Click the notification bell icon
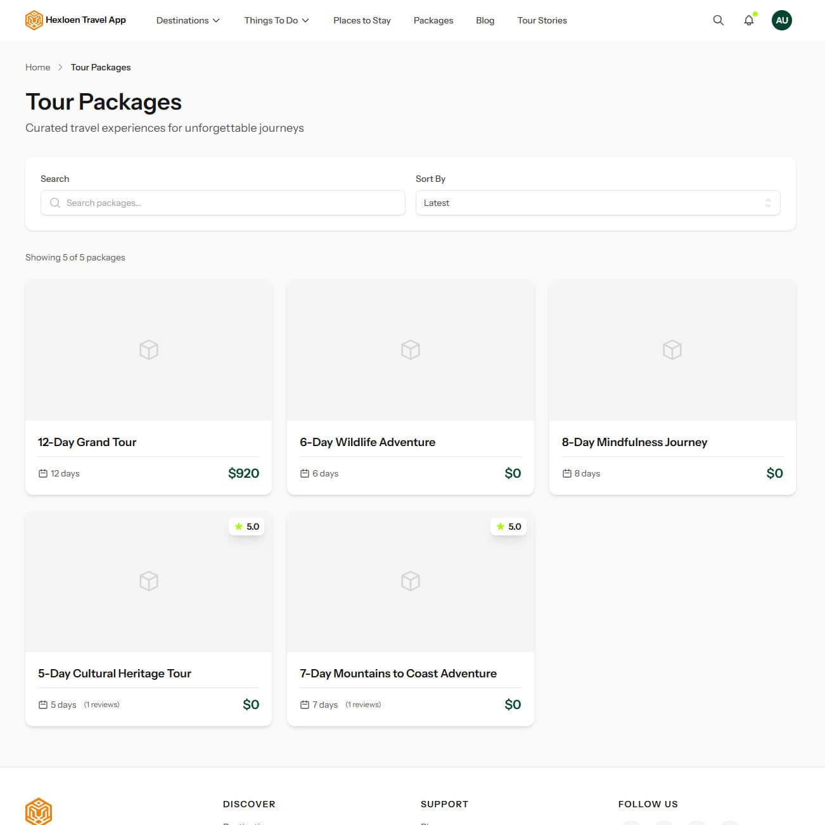Viewport: 825px width, 825px height. (749, 20)
